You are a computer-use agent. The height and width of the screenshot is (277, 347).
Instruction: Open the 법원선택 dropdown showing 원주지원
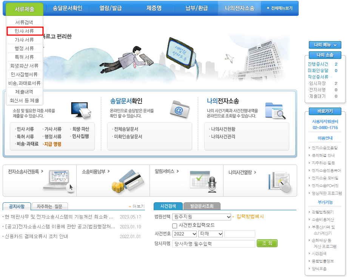click(x=202, y=217)
